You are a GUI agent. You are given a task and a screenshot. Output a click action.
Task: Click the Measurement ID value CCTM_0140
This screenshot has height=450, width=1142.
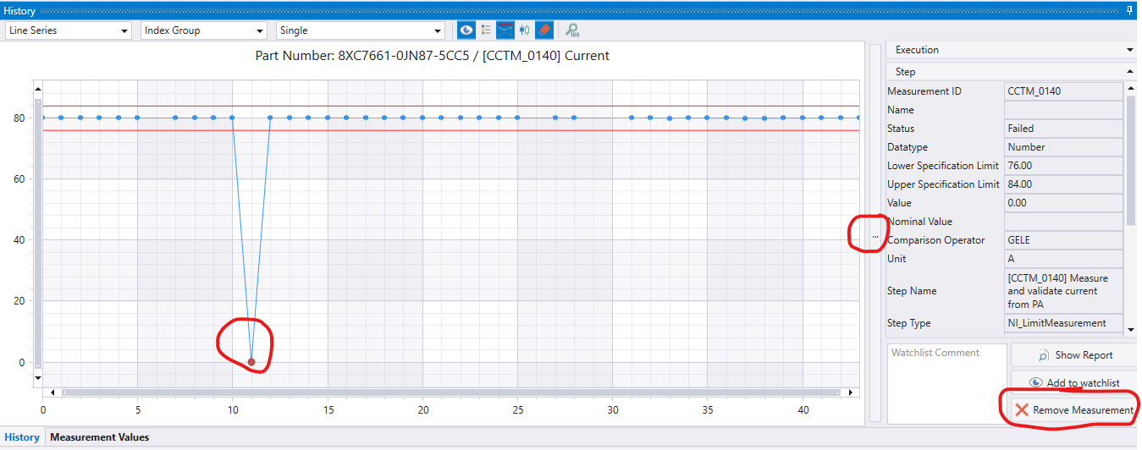point(1063,91)
